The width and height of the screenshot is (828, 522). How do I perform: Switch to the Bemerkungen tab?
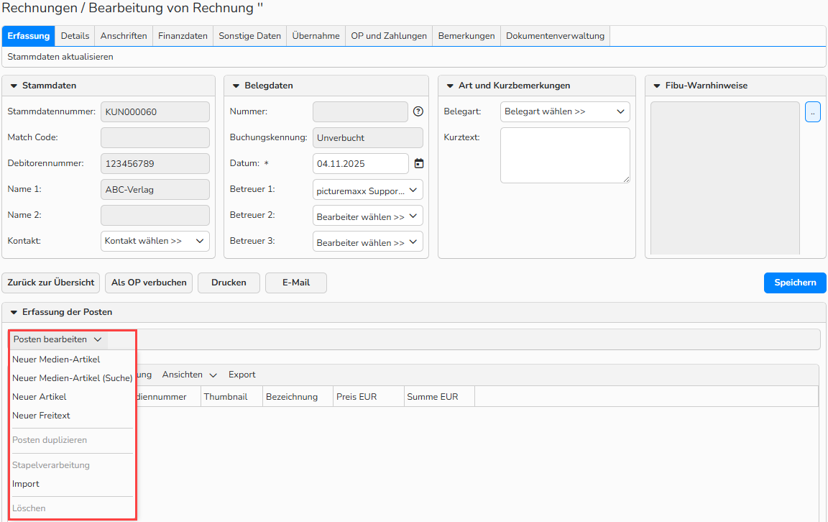(466, 36)
